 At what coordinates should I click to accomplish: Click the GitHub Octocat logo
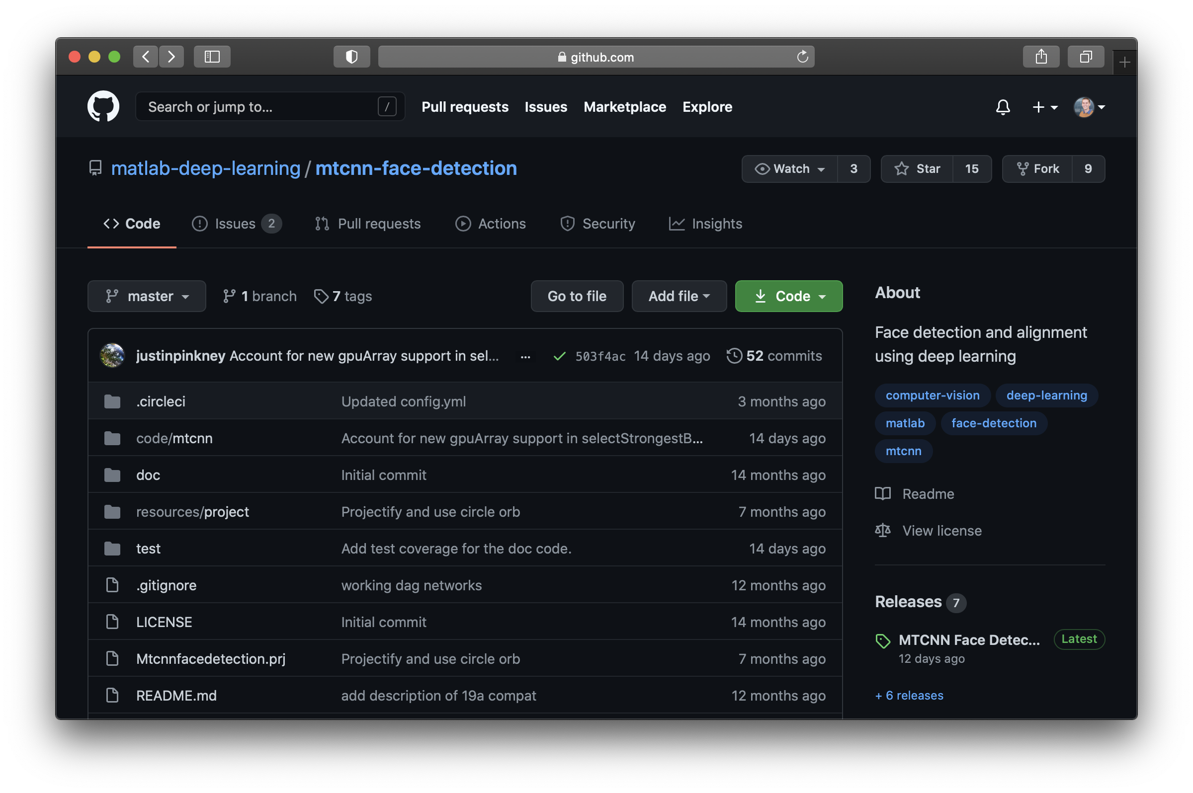pos(103,107)
